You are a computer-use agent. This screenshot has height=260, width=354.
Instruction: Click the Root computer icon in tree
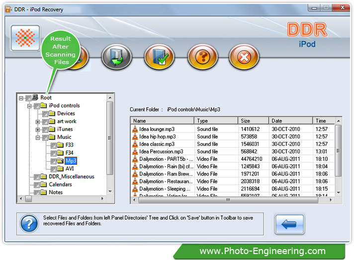[35, 97]
